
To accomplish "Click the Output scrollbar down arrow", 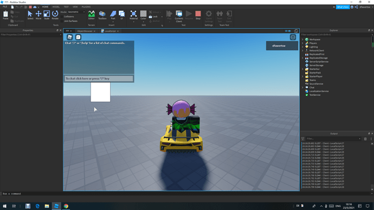I will coord(372,189).
